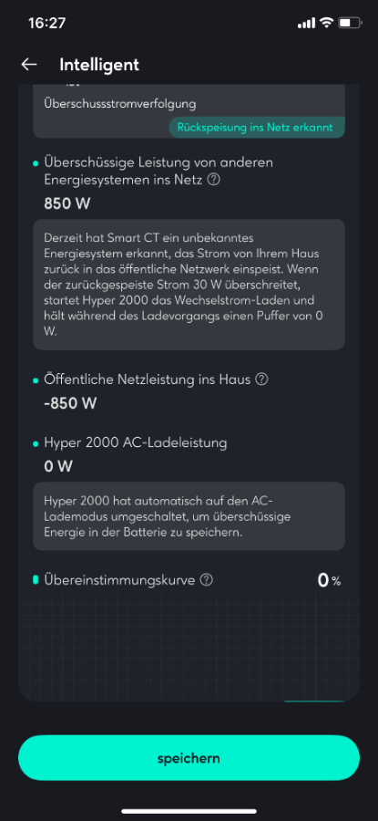Viewport: 378px width, 821px height.
Task: Open help icon for Überschüssige Leistung ins Netz
Action: coord(213,180)
